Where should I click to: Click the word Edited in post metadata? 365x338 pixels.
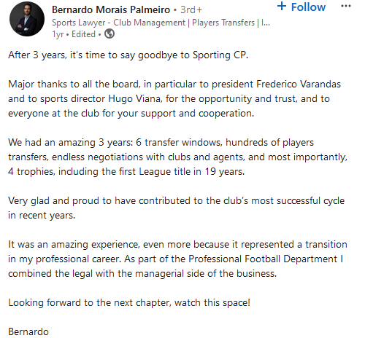click(83, 34)
